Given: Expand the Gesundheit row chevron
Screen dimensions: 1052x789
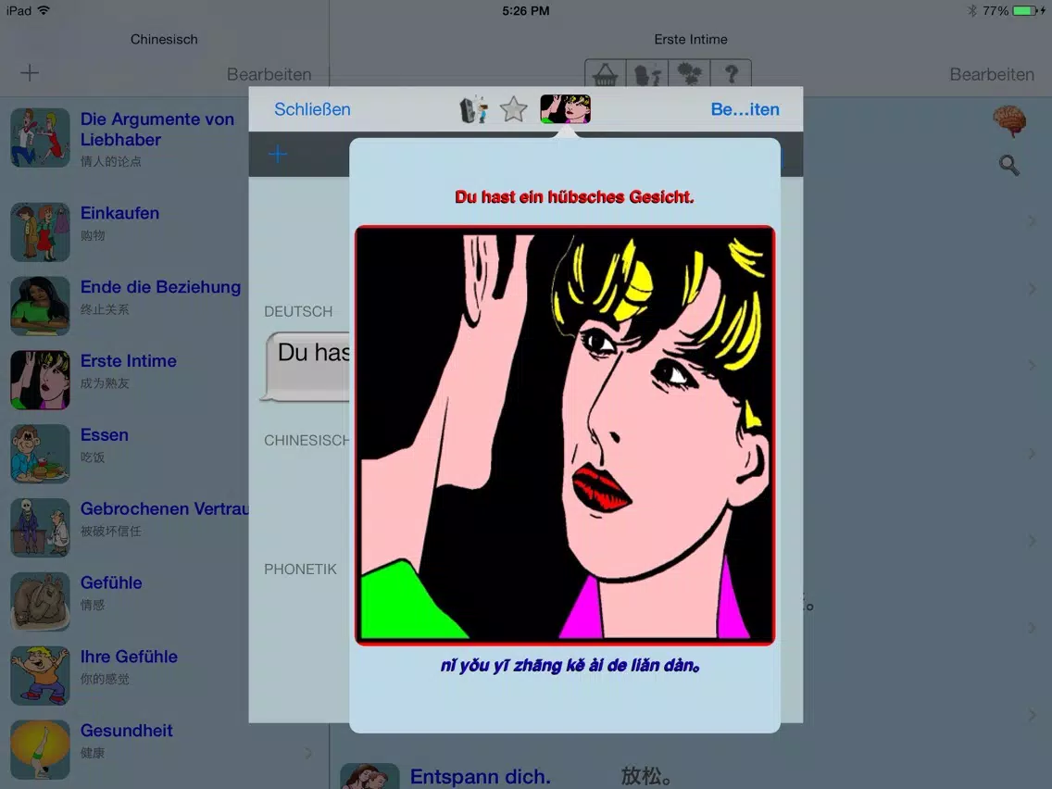Looking at the screenshot, I should tap(308, 753).
